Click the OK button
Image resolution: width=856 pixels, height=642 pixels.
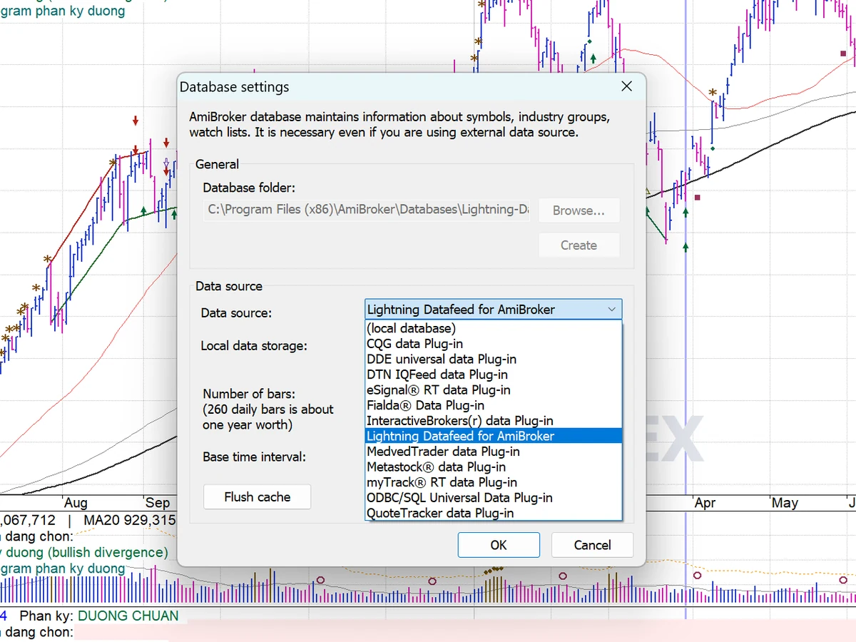[499, 545]
